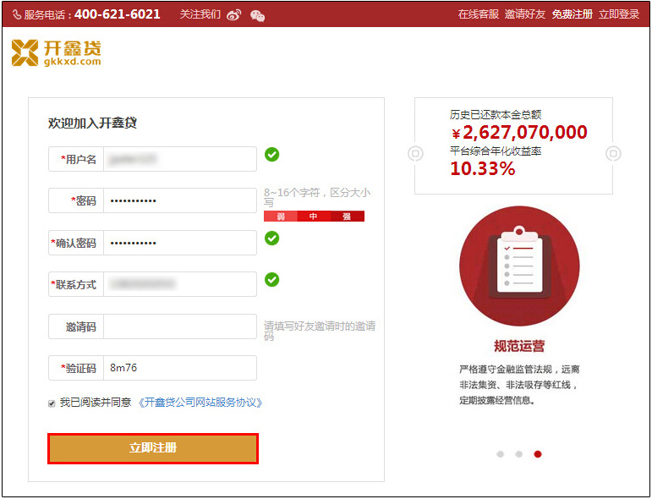Screen dimensions: 652x499
Task: Open 邀请好友 in the top bar
Action: tap(525, 14)
